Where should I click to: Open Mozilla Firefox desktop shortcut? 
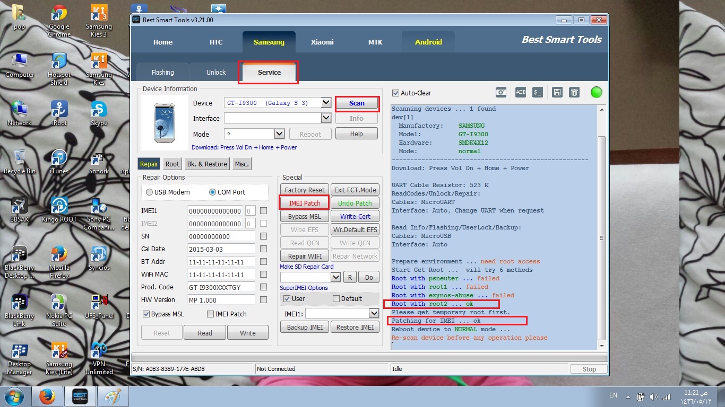click(x=59, y=262)
